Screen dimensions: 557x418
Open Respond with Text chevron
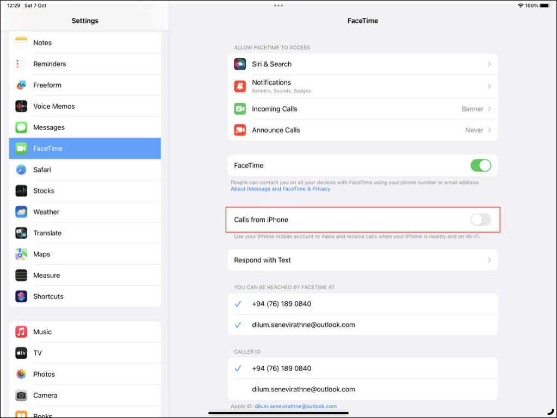pyautogui.click(x=490, y=260)
